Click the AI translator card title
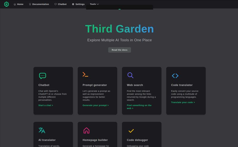Screen dimensions: 238x147 [47, 140]
